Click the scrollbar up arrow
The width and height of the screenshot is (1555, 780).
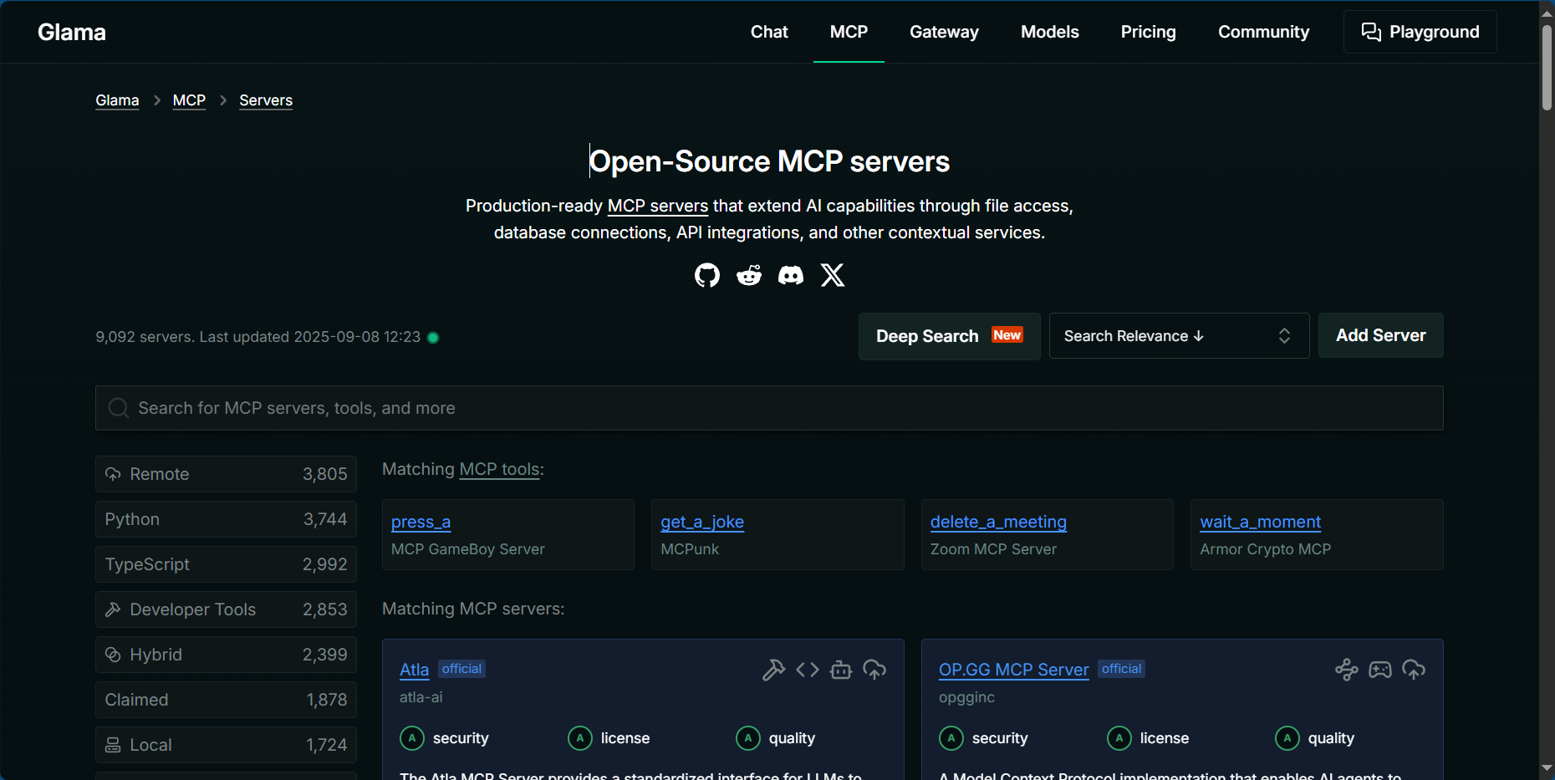[1547, 13]
